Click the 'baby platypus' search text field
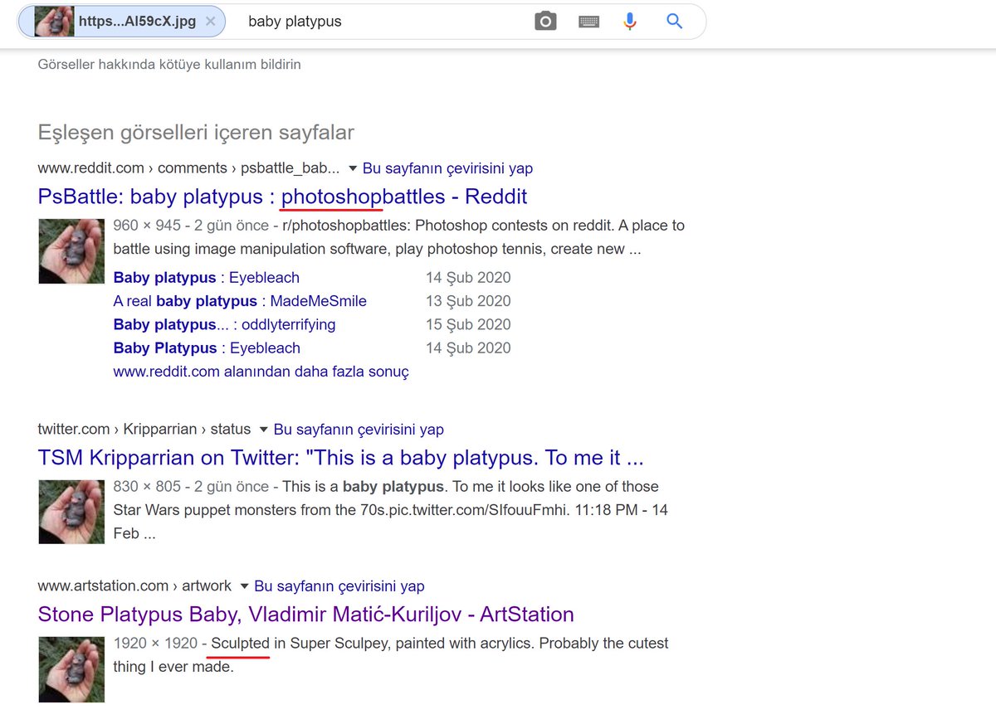 (382, 22)
